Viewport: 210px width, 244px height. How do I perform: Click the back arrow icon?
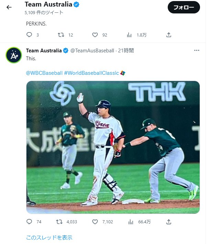pos(9,7)
